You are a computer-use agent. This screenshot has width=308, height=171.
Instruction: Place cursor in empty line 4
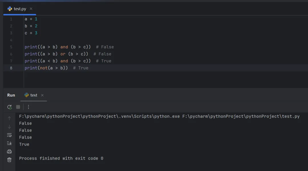(57, 40)
